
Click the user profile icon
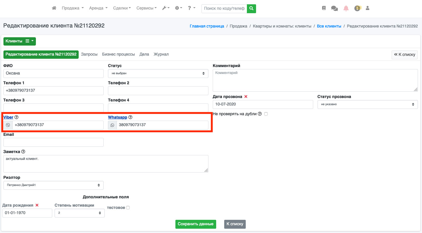367,8
